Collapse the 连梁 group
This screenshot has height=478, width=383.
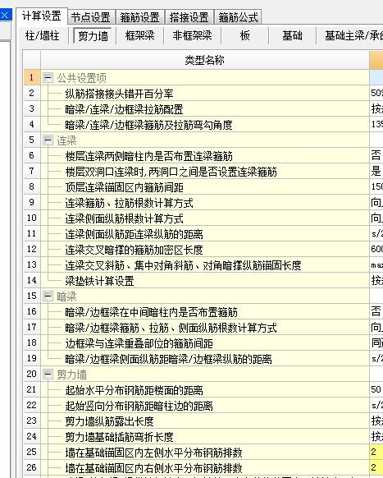tap(48, 140)
